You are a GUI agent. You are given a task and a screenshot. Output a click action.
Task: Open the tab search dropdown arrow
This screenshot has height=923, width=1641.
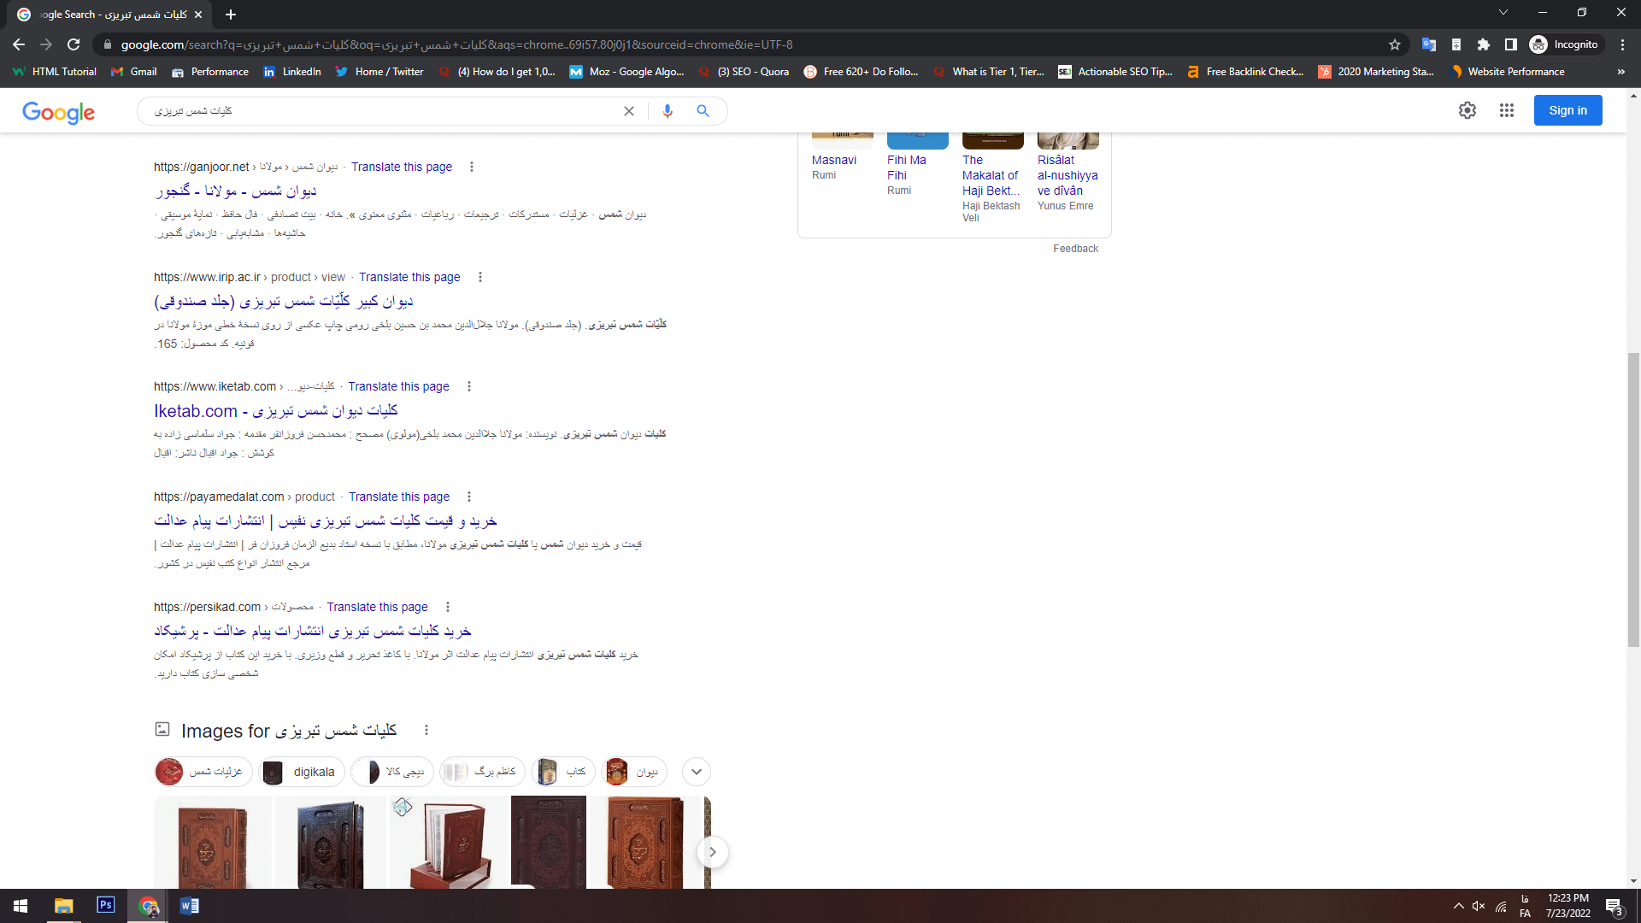click(x=1503, y=12)
